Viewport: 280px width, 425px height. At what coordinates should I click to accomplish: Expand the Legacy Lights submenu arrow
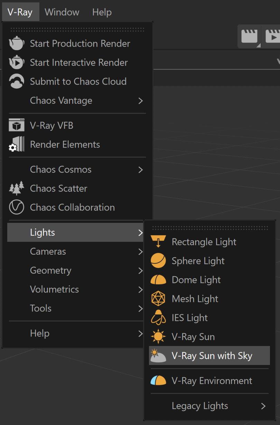click(x=263, y=406)
